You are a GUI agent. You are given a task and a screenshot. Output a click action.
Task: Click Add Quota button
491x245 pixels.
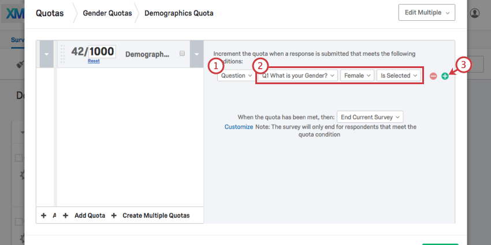pyautogui.click(x=90, y=216)
